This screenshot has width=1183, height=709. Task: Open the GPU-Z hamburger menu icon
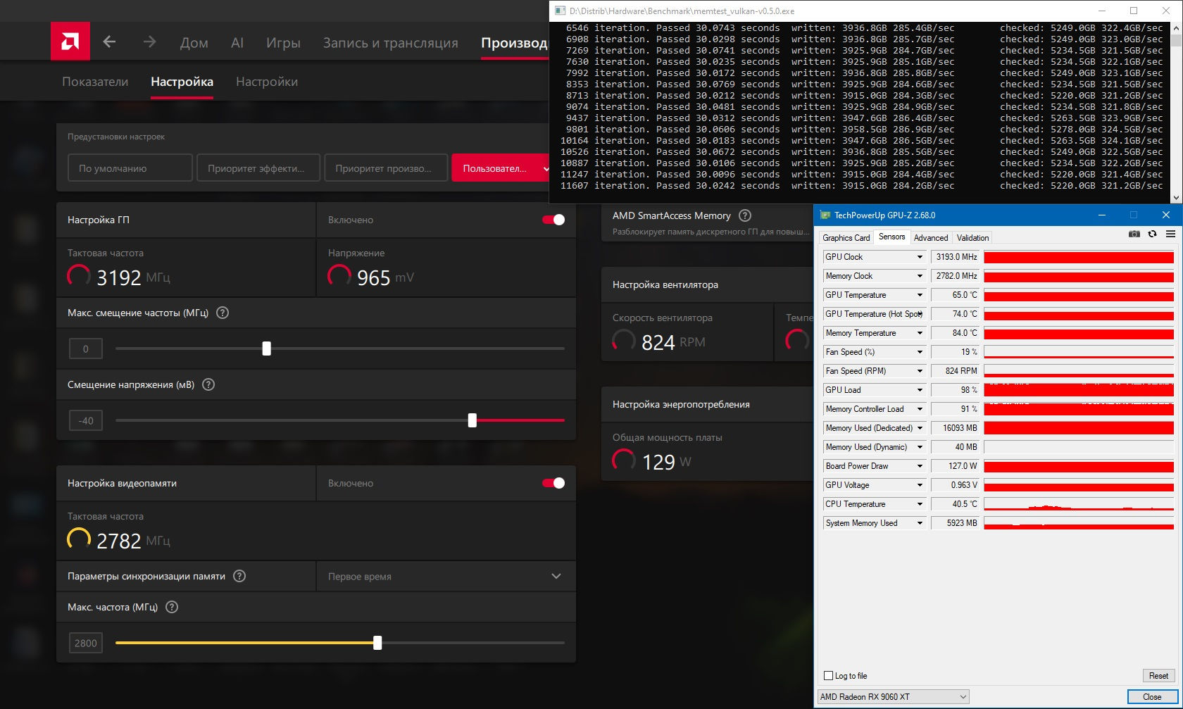tap(1170, 234)
